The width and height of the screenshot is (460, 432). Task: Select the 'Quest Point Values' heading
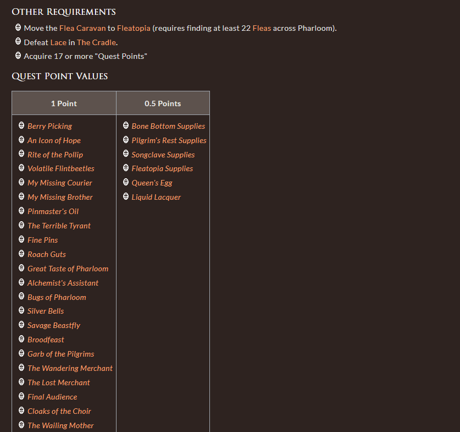coord(60,76)
